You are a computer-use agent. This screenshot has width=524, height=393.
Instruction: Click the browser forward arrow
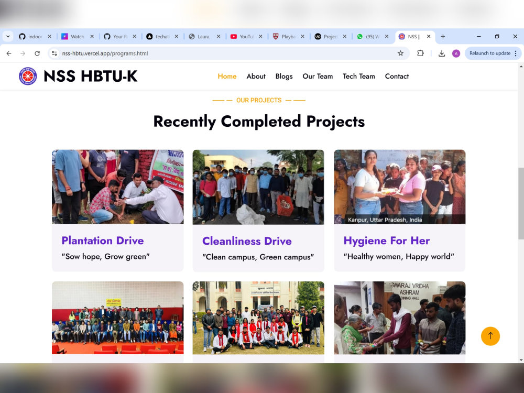pos(23,53)
